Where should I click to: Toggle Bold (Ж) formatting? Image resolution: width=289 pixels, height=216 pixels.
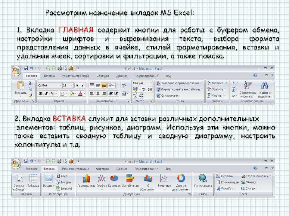[41, 94]
